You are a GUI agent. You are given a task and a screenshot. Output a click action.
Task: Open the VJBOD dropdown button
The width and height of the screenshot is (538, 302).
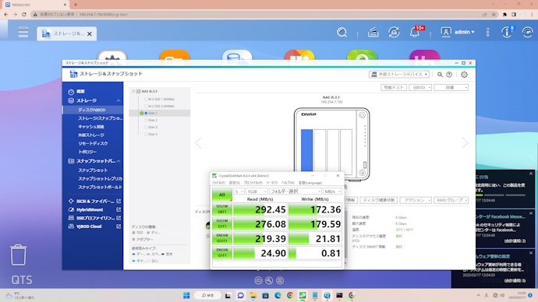[420, 88]
